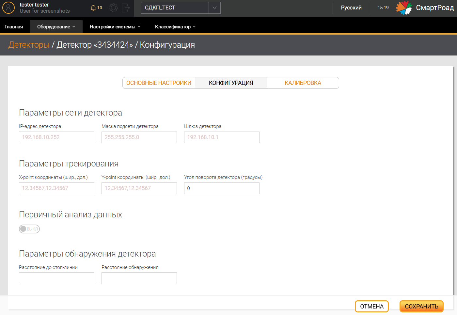Switch to КАЛИБРОВКА tab

pyautogui.click(x=303, y=83)
